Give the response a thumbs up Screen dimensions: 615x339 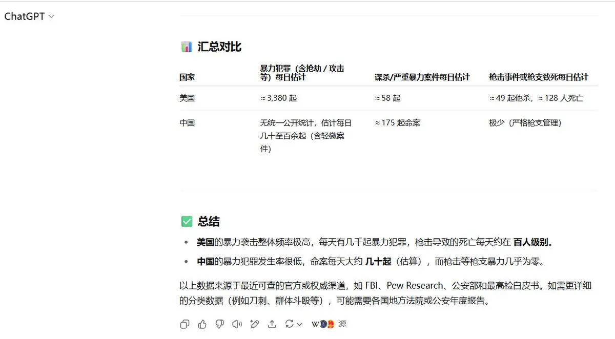point(202,324)
